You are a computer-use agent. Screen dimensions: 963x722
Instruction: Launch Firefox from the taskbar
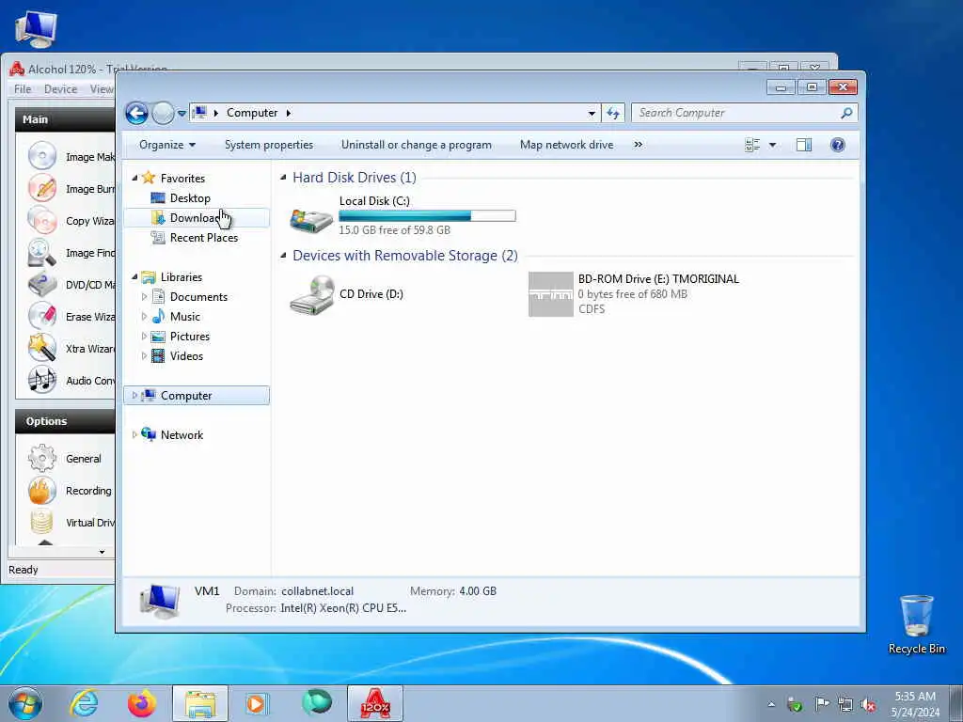(x=142, y=703)
